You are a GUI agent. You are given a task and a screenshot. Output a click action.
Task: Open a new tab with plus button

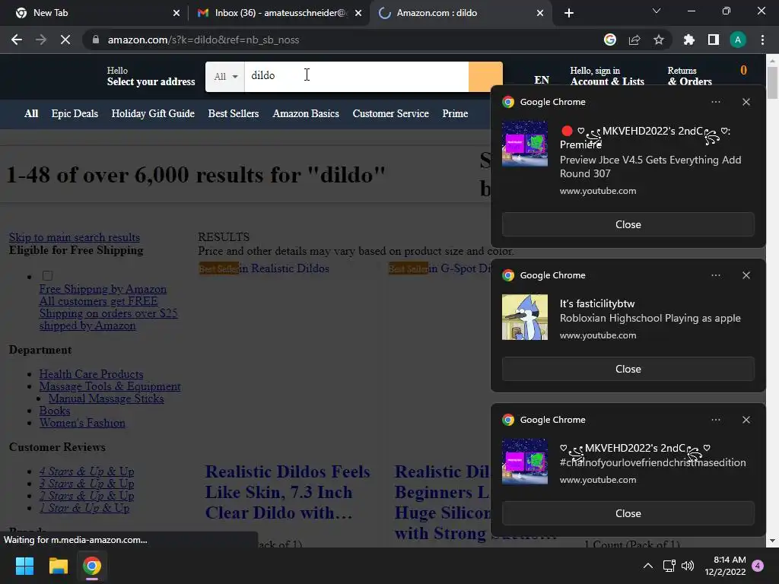click(569, 13)
